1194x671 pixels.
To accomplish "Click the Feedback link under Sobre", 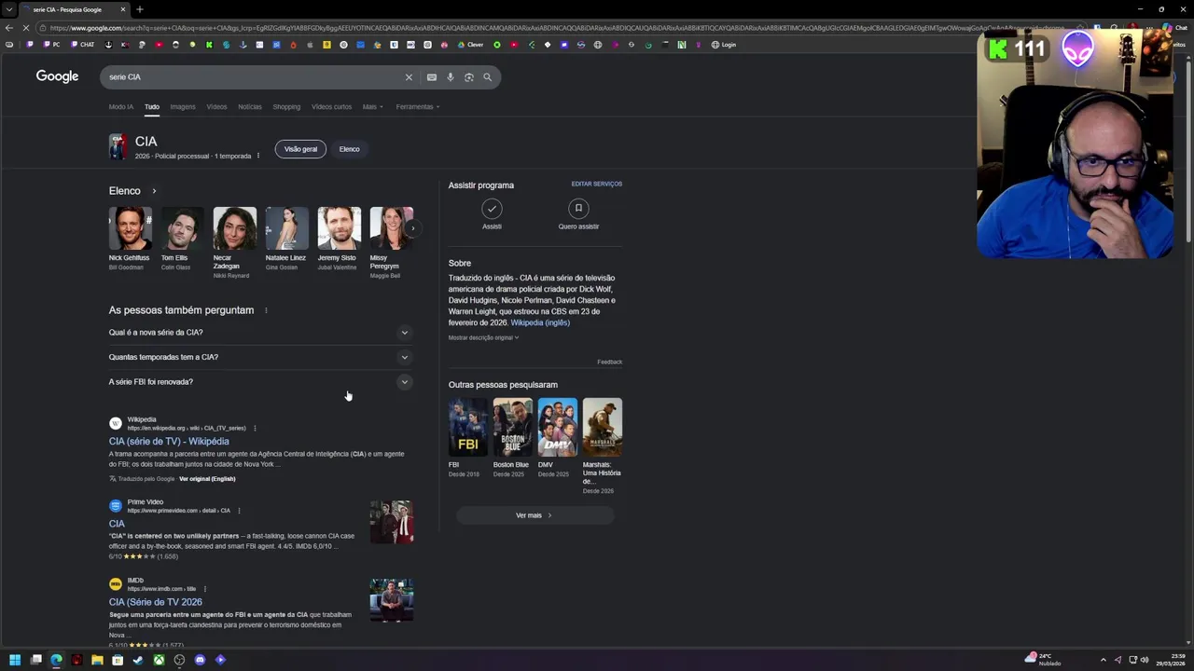I will point(609,362).
